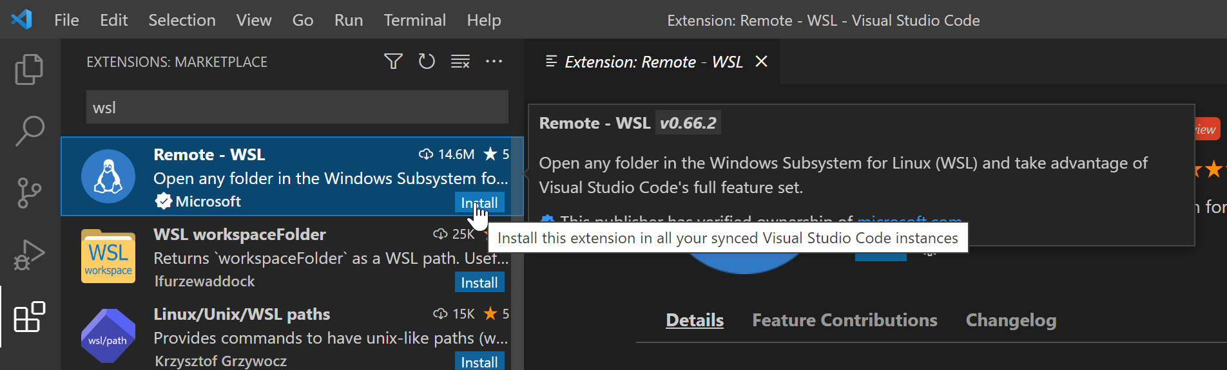Open the Run and Debug view
This screenshot has height=370, width=1227.
[x=29, y=255]
